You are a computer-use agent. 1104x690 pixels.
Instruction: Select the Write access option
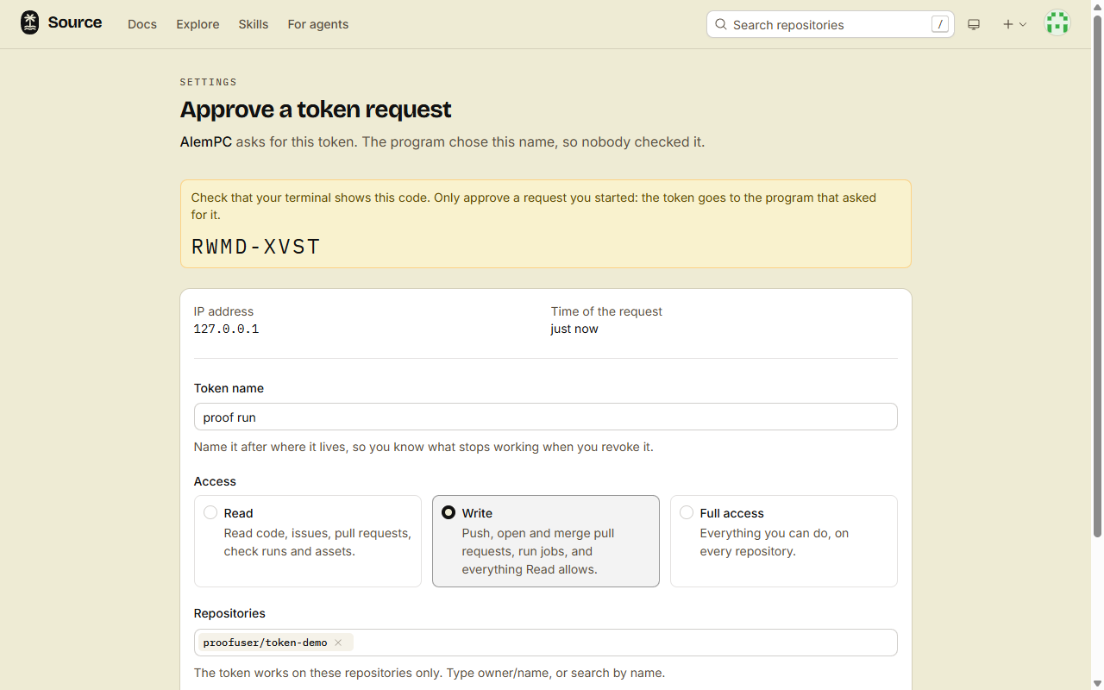(546, 541)
